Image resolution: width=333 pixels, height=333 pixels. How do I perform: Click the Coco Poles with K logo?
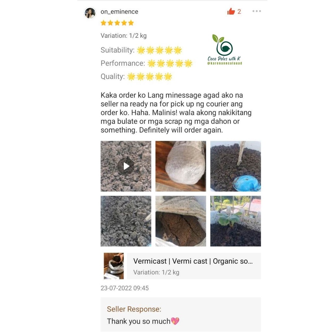point(225,49)
